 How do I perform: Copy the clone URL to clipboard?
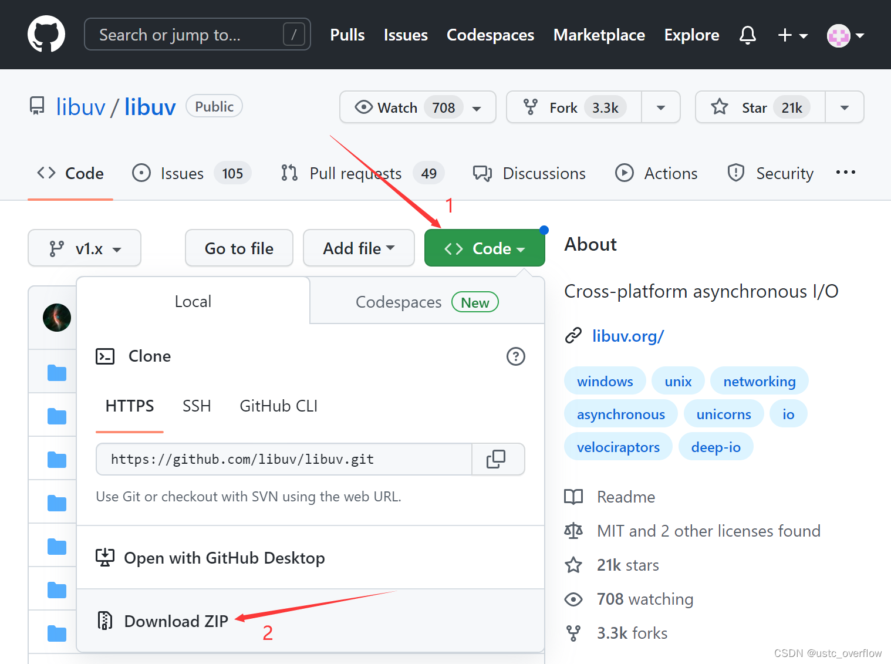498,459
